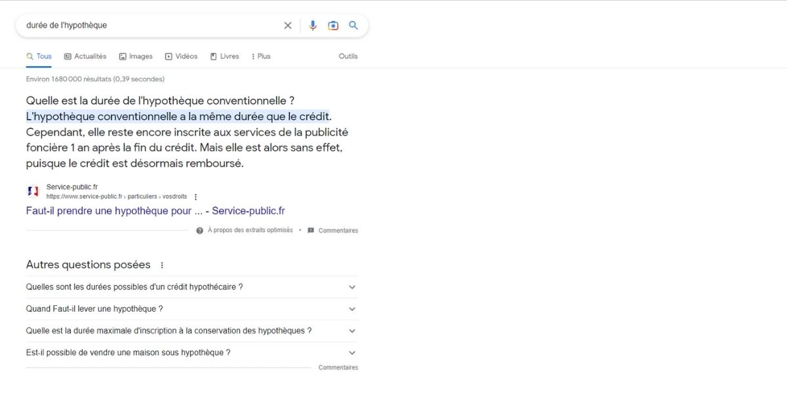Viewport: 787px width, 393px height.
Task: Click the Service-public.fr site favicon
Action: click(x=33, y=191)
